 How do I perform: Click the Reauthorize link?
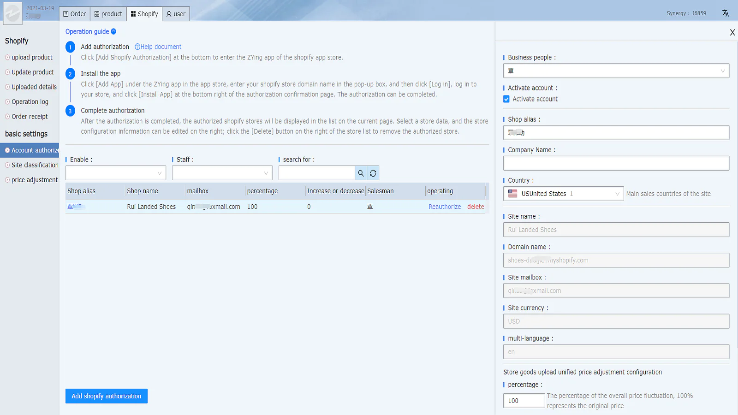(444, 207)
